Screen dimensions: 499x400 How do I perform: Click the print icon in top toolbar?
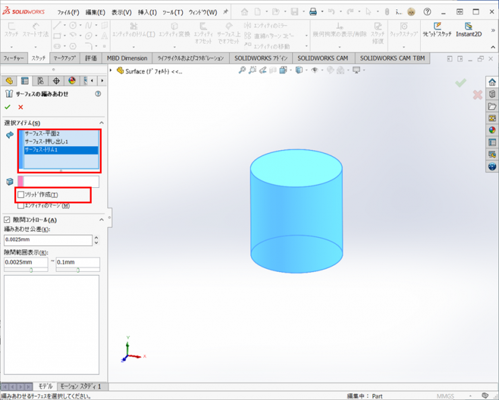(x=312, y=12)
